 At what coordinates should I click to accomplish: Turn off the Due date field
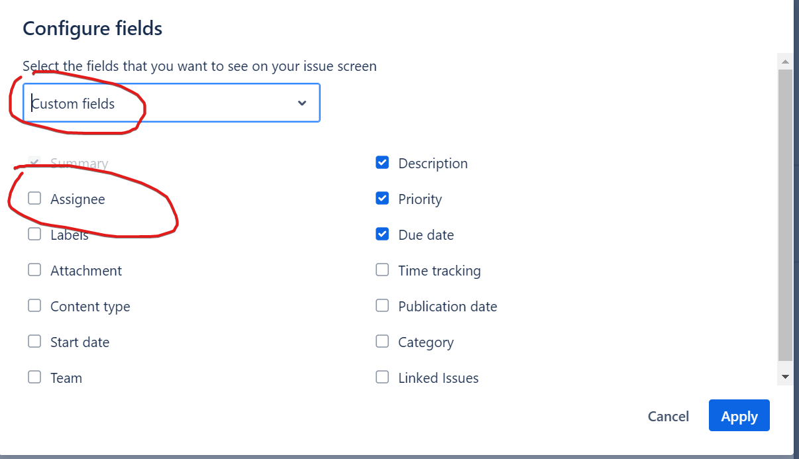tap(382, 234)
